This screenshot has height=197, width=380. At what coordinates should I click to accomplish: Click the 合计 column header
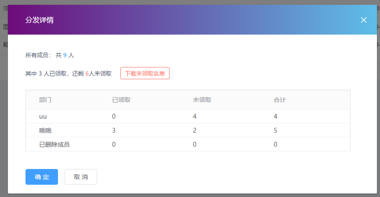pyautogui.click(x=280, y=100)
